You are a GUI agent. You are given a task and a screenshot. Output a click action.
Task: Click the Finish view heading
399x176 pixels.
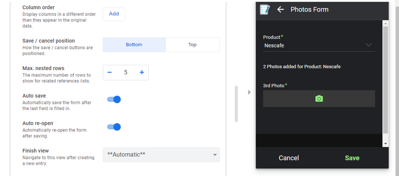pos(36,151)
